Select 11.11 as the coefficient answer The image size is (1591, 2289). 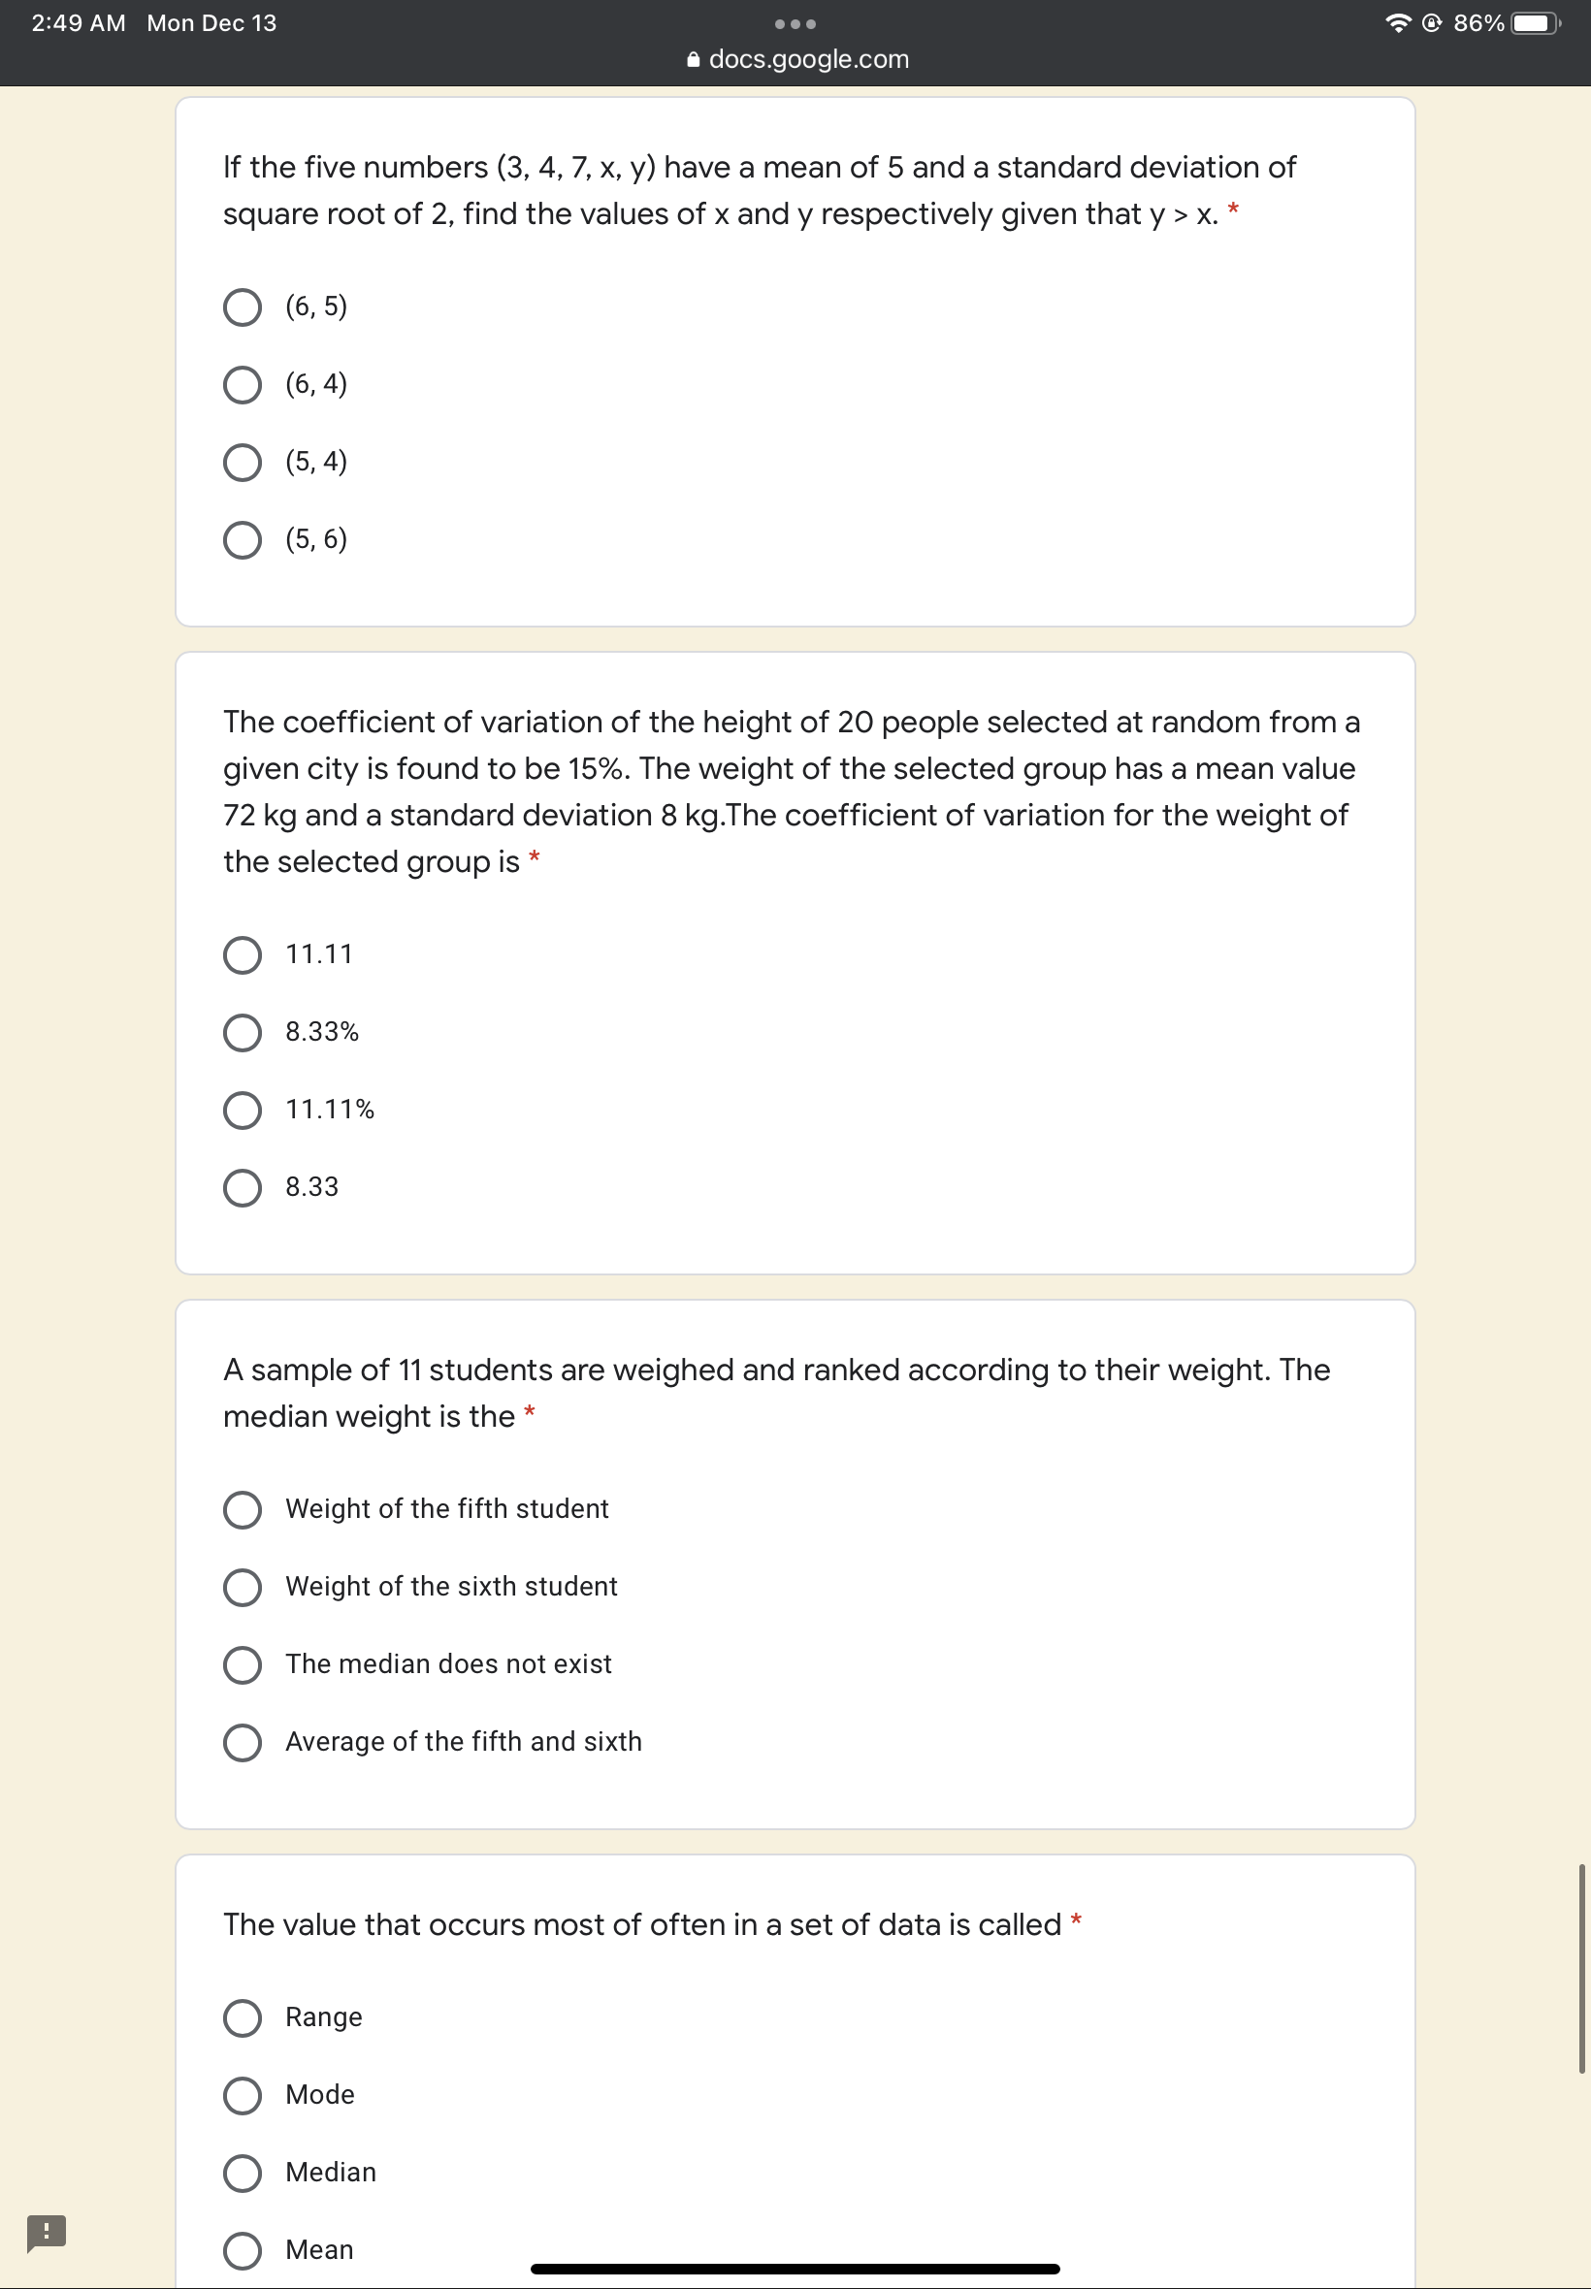coord(243,954)
